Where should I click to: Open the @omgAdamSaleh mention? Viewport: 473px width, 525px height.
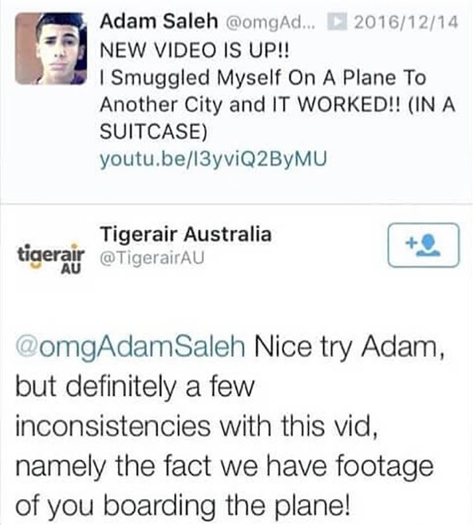pyautogui.click(x=130, y=347)
